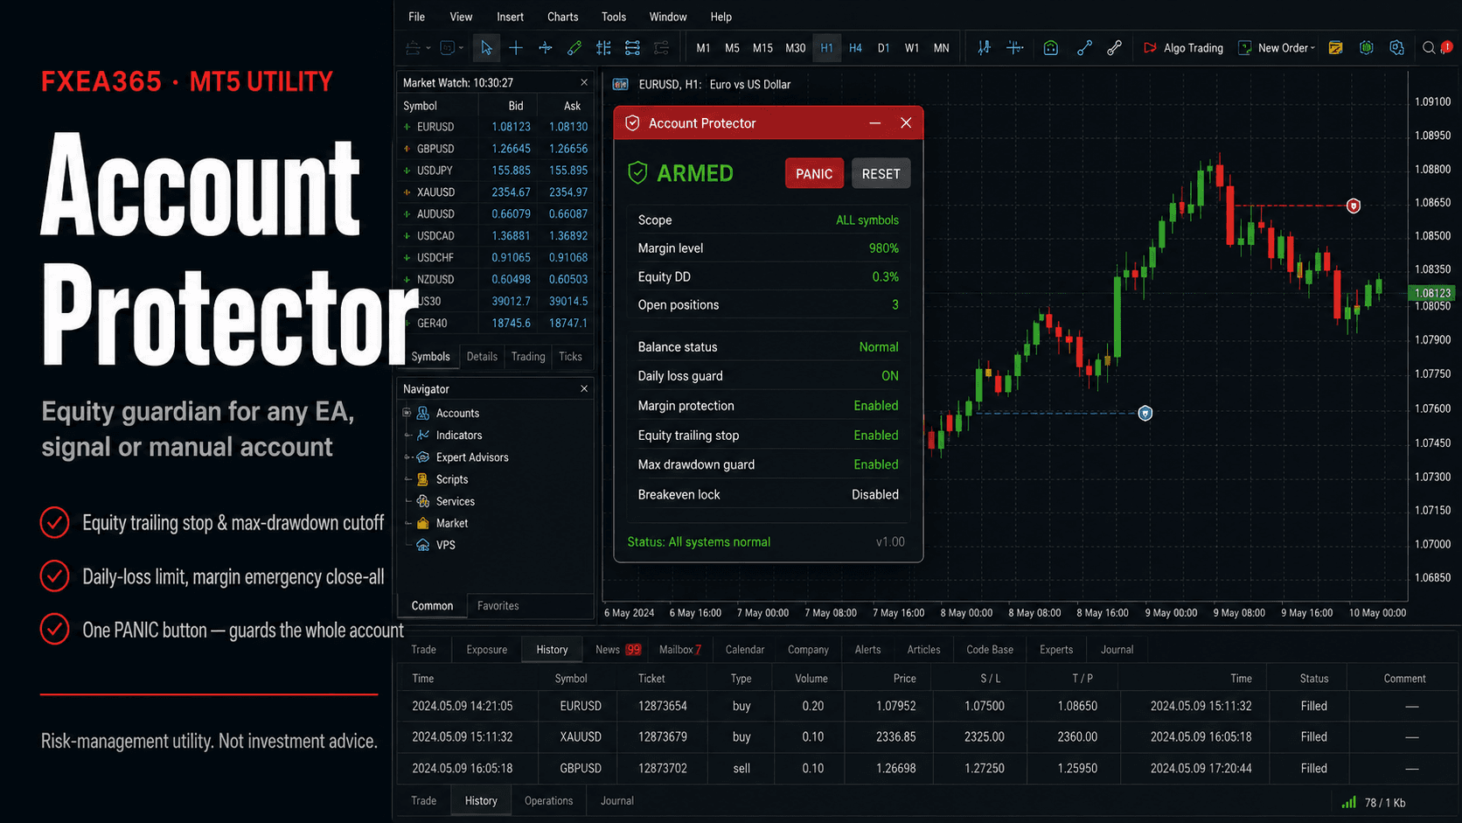This screenshot has width=1462, height=823.
Task: Open the indicators list toolbar icon
Action: [x=984, y=48]
